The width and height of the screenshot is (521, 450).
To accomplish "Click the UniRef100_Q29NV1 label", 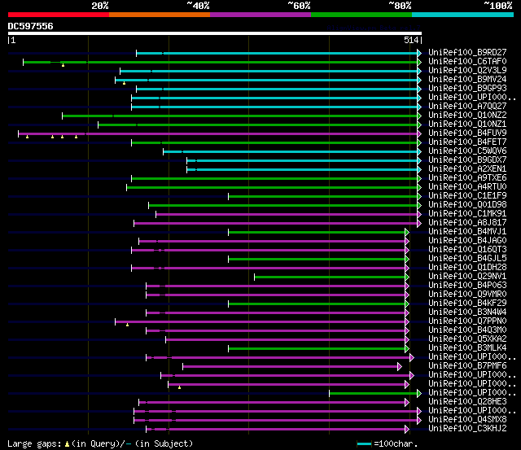I will [x=467, y=277].
